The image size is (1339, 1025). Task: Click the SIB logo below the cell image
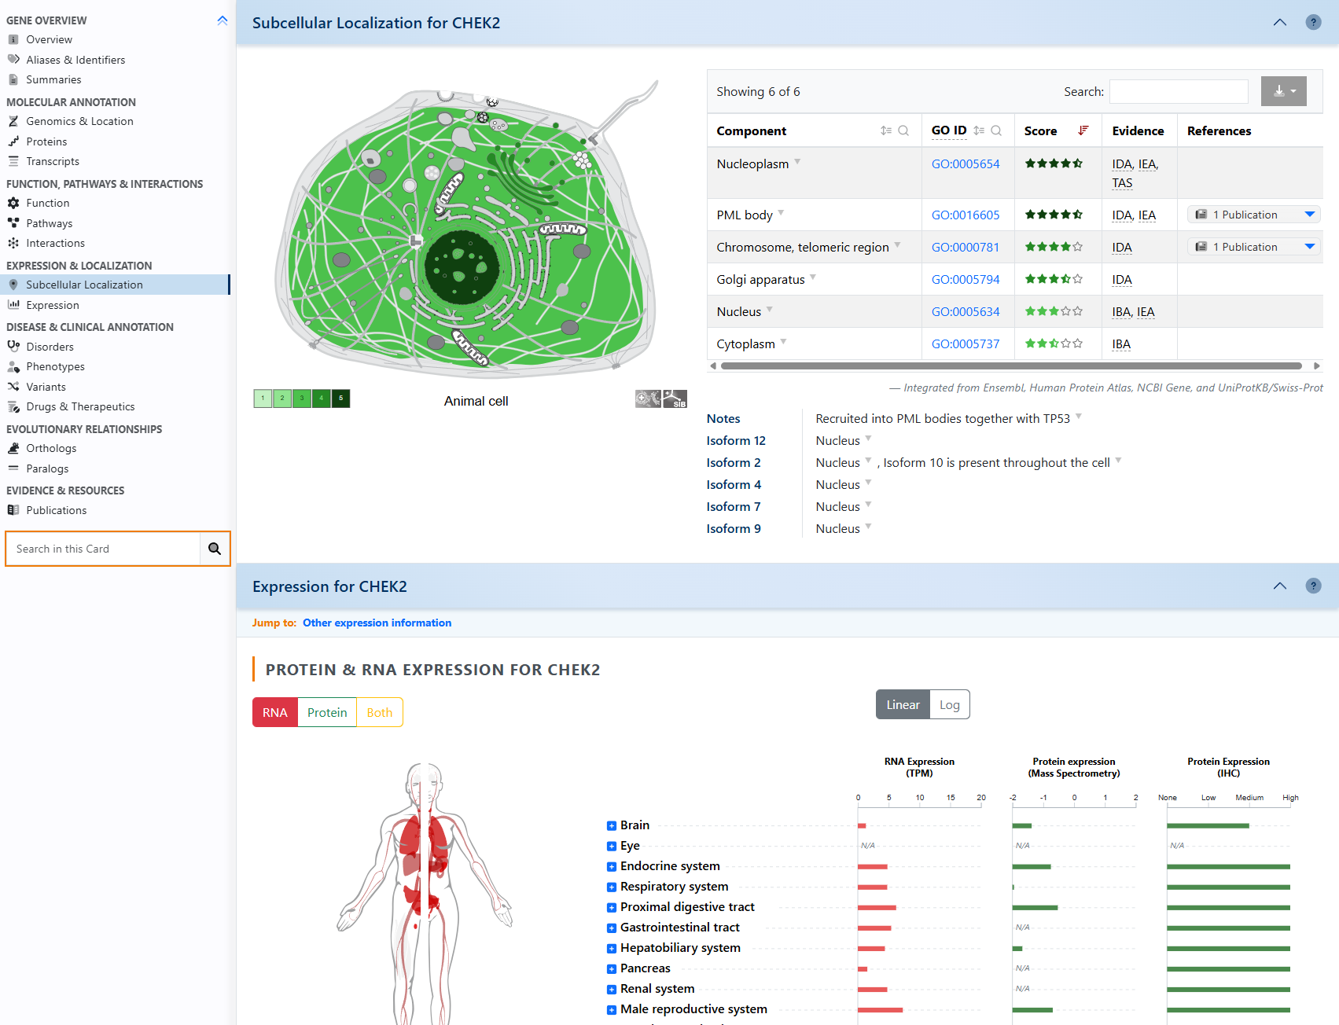(675, 399)
